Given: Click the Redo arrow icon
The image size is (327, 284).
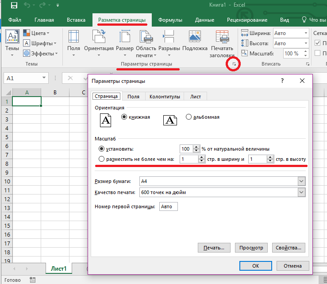Looking at the screenshot, I should (x=42, y=5).
